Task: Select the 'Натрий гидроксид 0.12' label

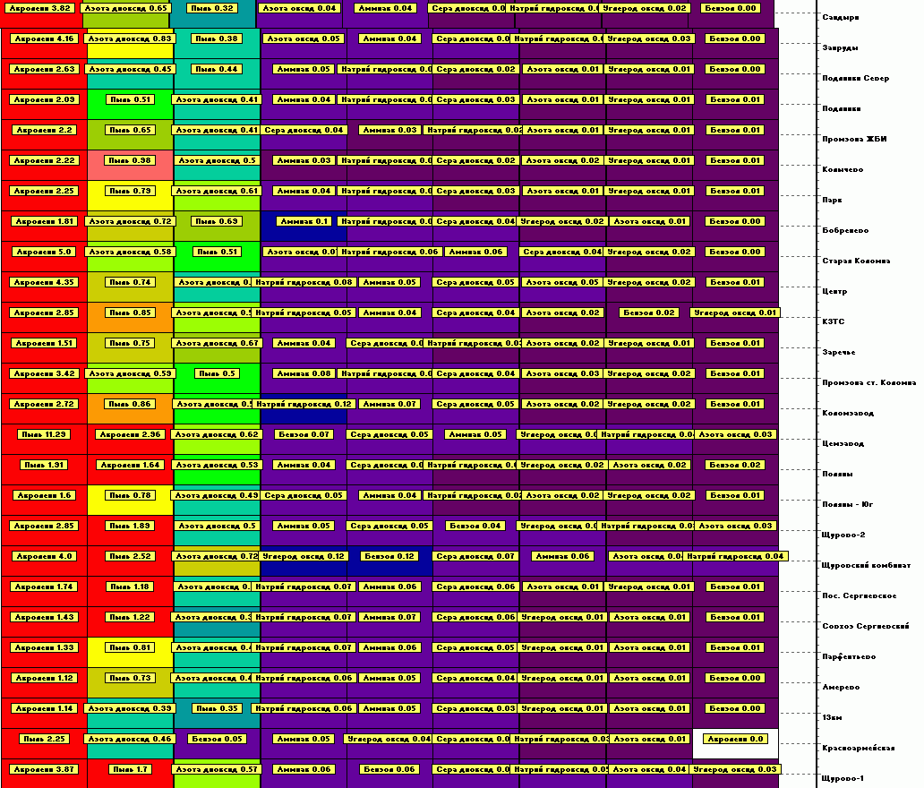Action: (x=304, y=405)
